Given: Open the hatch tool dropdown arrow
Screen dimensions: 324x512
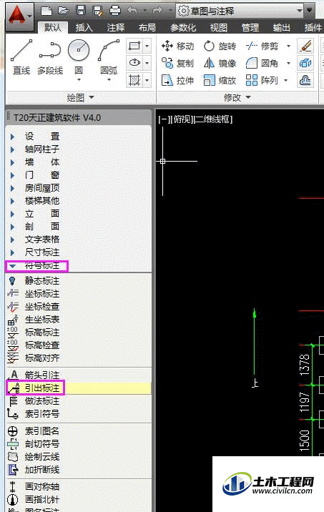Looking at the screenshot, I should 147,79.
